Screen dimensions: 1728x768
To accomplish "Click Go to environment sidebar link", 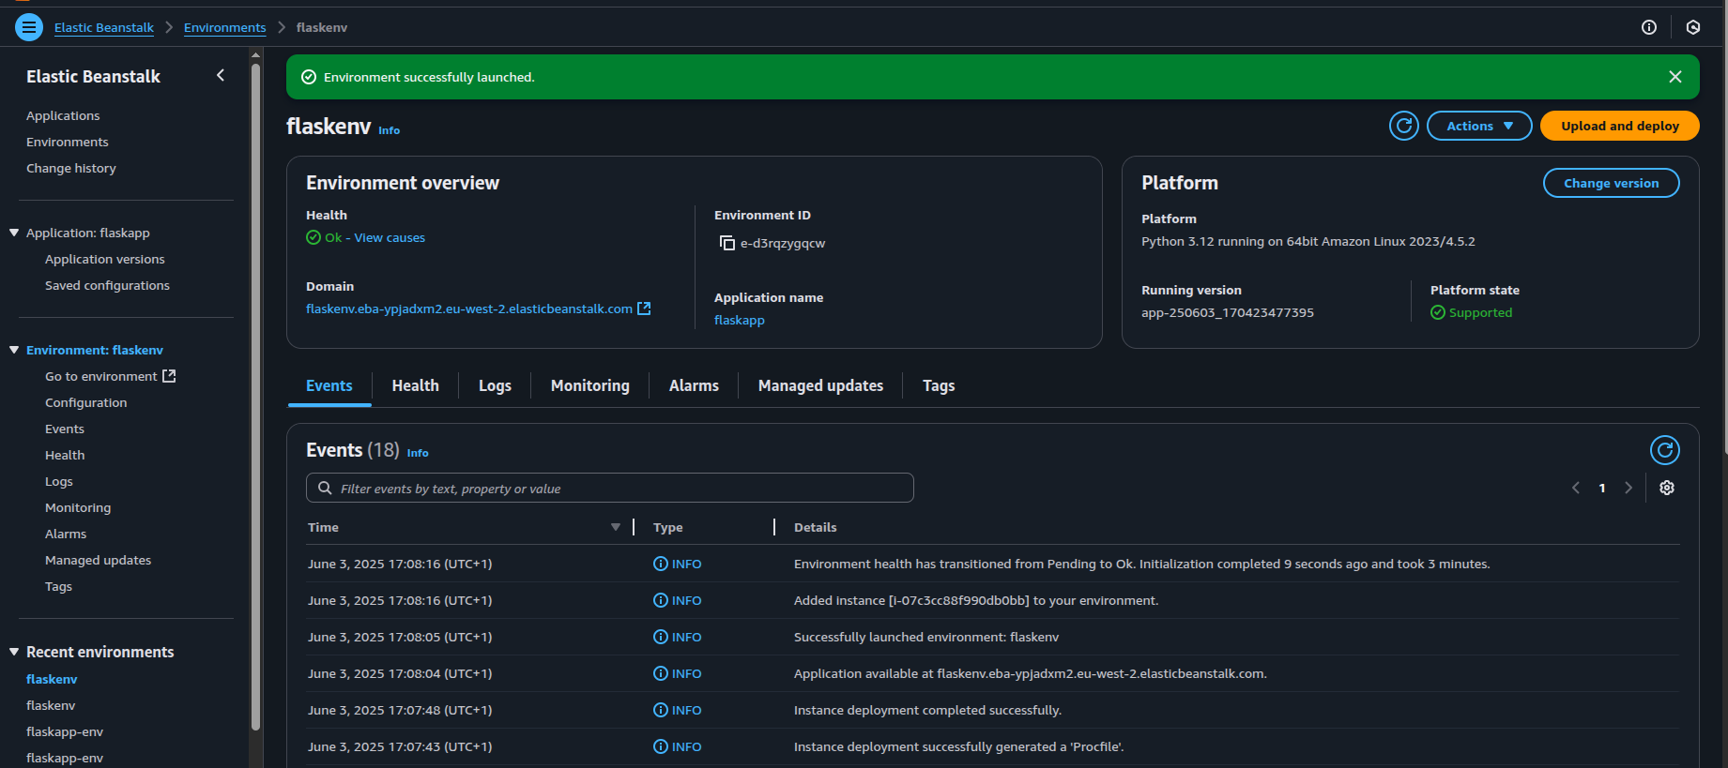I will [x=111, y=376].
